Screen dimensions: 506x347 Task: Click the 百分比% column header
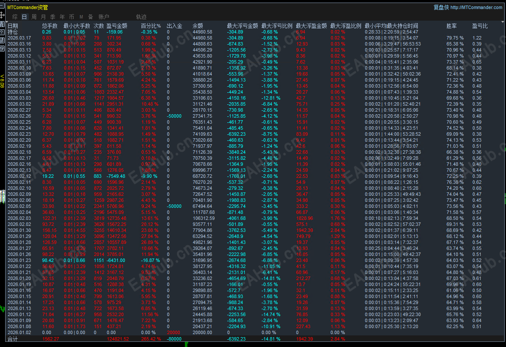click(x=151, y=26)
